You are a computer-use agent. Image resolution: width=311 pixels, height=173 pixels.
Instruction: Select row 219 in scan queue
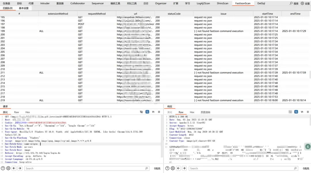155,100
